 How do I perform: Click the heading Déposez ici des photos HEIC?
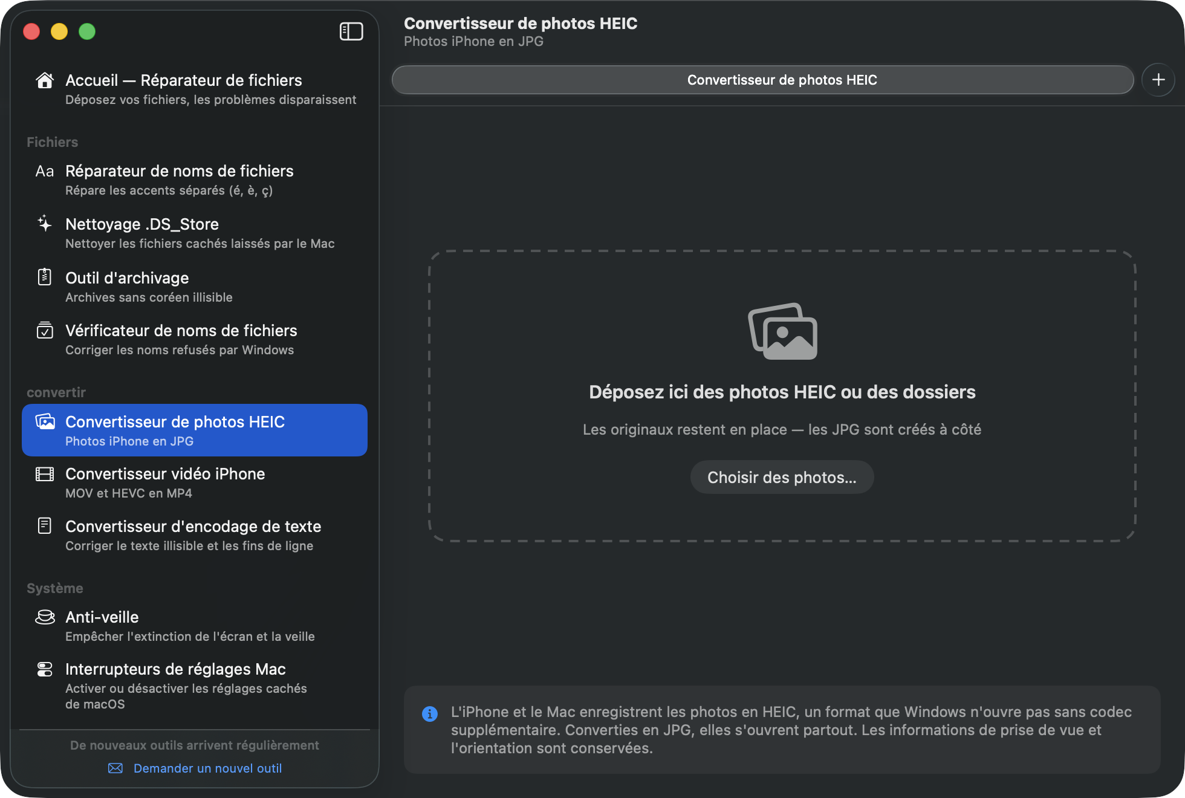pos(782,392)
